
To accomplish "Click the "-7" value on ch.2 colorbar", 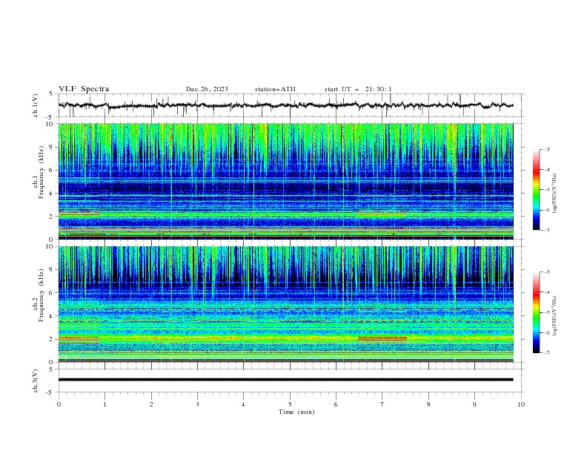I will click(x=546, y=352).
